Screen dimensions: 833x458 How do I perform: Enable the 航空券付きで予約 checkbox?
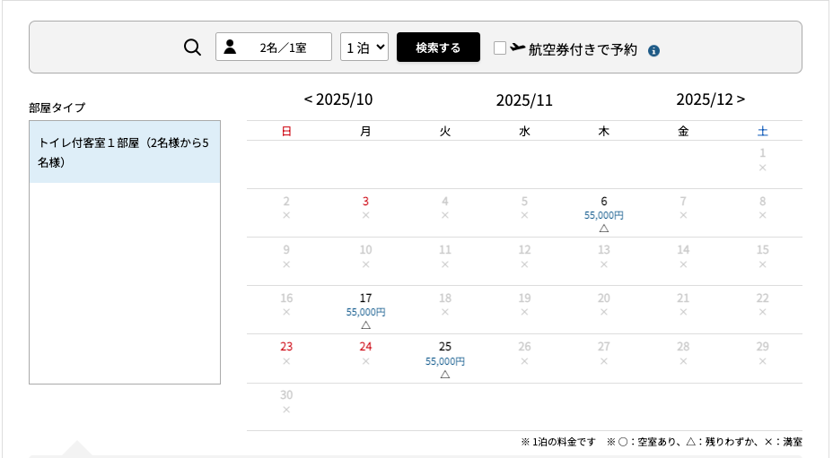coord(500,48)
